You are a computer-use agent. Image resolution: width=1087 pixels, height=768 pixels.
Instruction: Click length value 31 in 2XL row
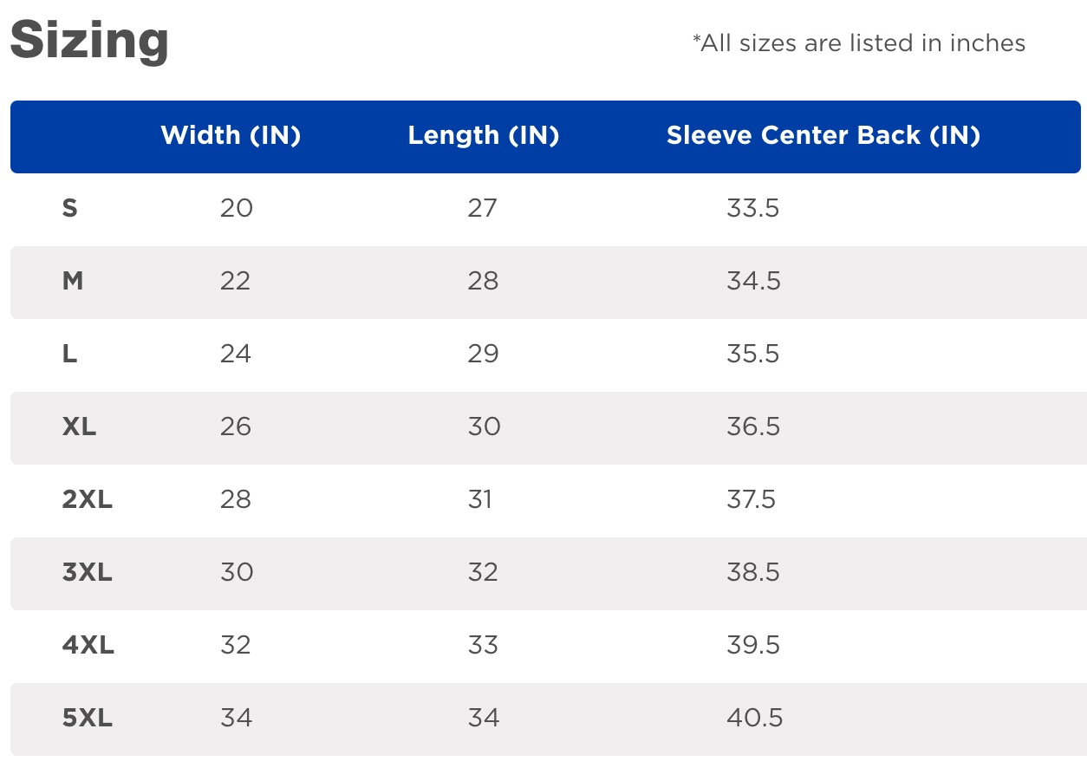(x=479, y=499)
